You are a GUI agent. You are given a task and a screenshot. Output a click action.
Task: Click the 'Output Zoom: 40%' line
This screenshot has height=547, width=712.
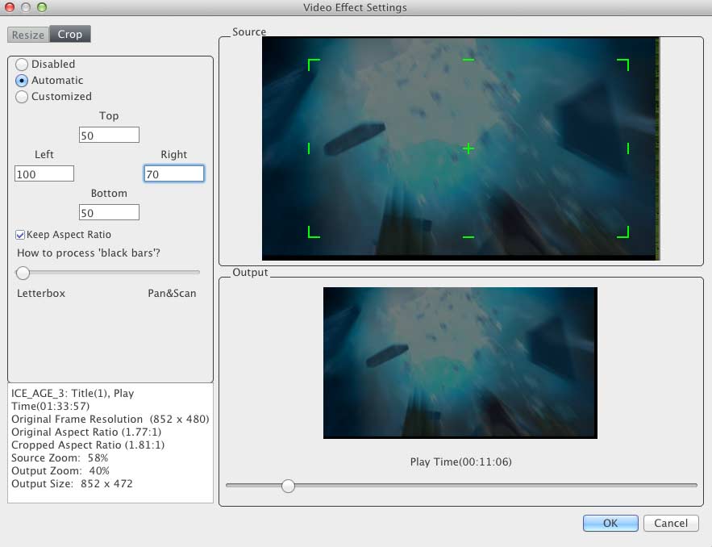pyautogui.click(x=60, y=470)
